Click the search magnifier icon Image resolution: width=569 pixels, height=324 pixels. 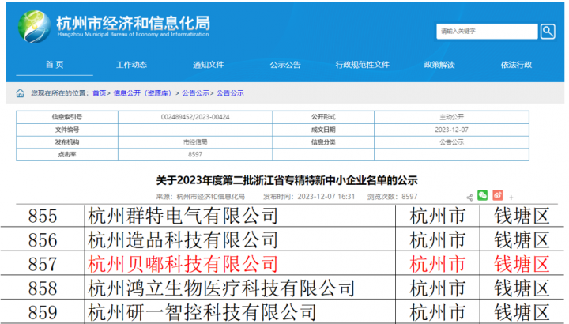(547, 32)
